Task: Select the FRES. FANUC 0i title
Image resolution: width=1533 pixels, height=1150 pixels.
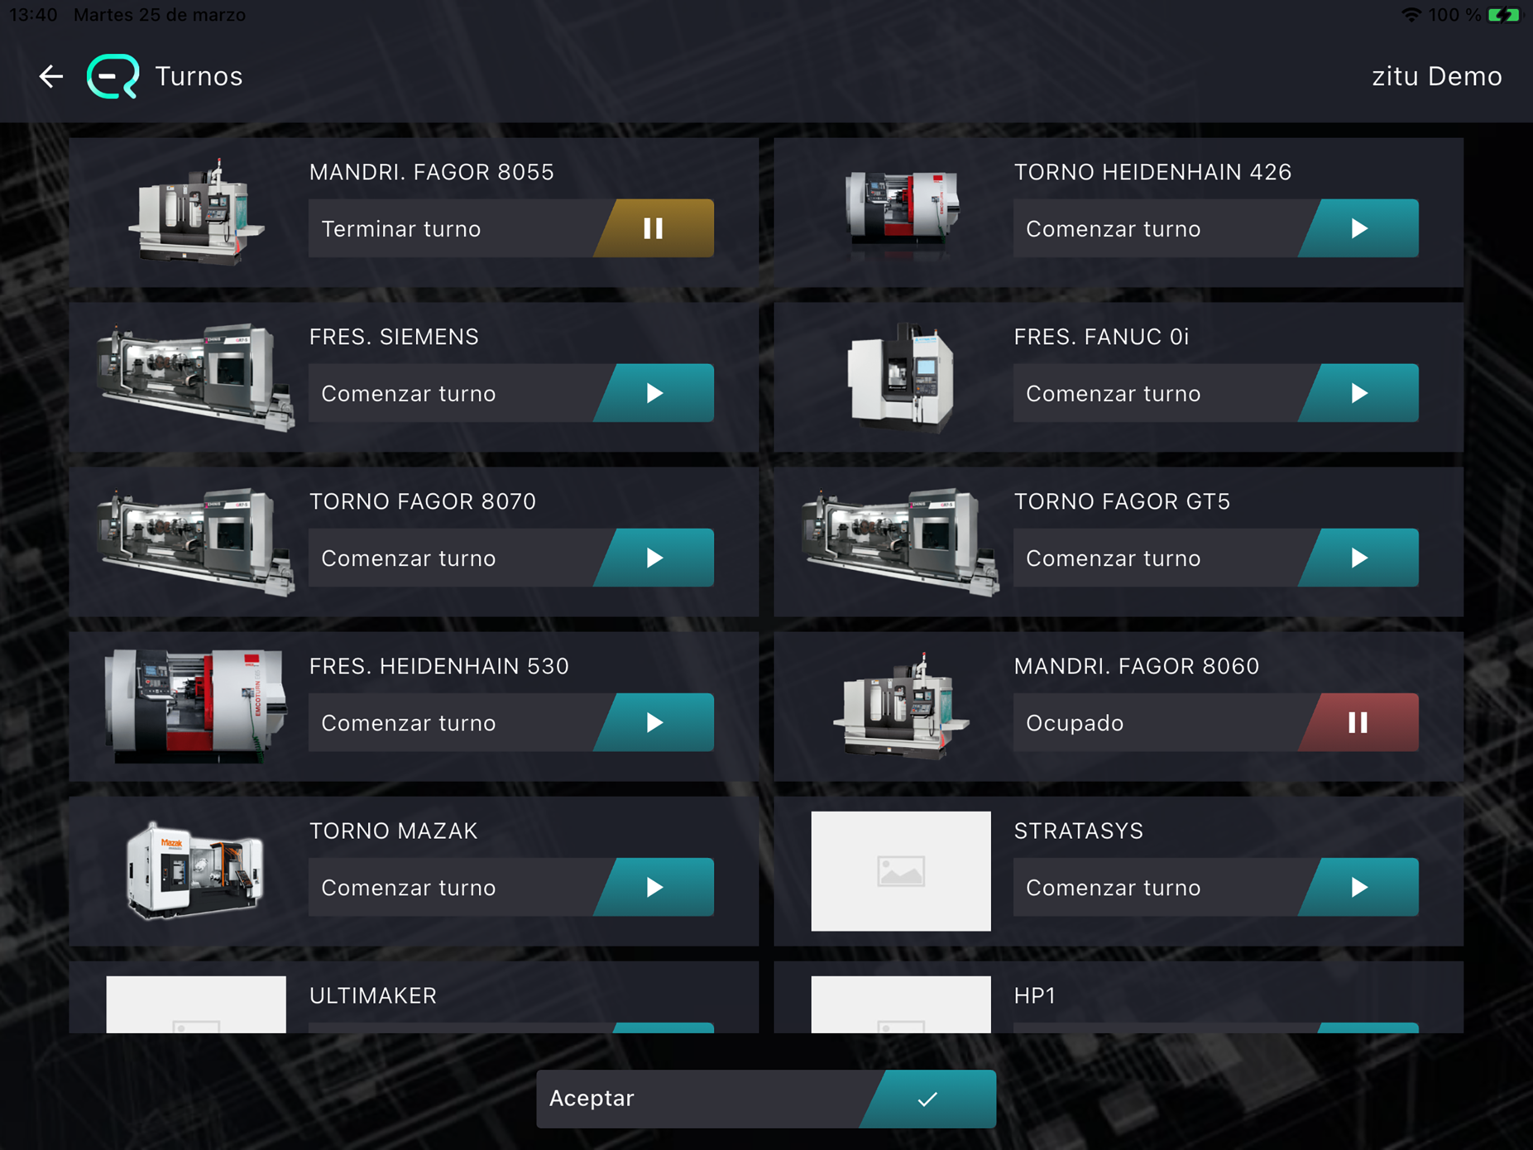Action: (1101, 337)
